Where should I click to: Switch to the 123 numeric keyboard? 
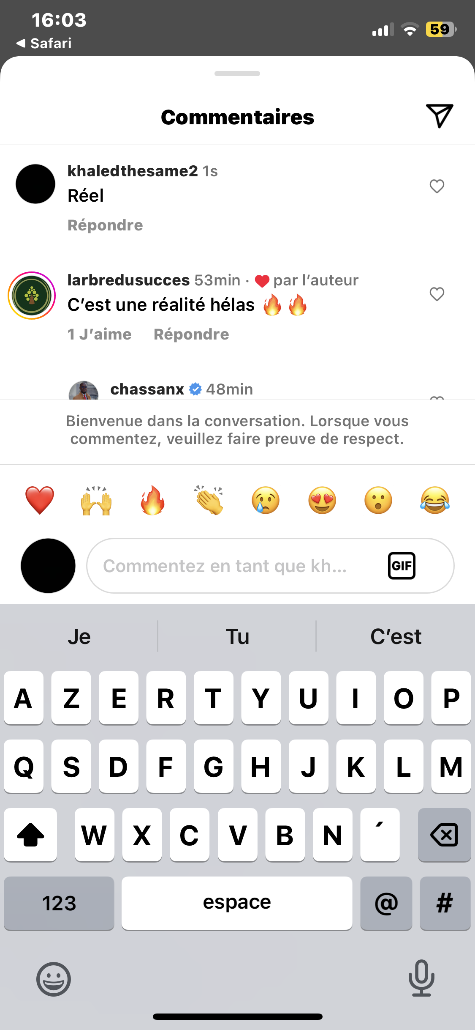(59, 903)
